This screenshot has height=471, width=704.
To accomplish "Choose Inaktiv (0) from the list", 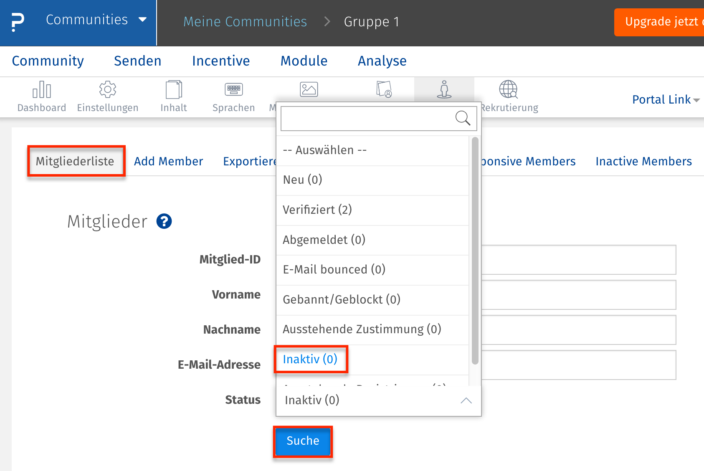I will pyautogui.click(x=310, y=359).
